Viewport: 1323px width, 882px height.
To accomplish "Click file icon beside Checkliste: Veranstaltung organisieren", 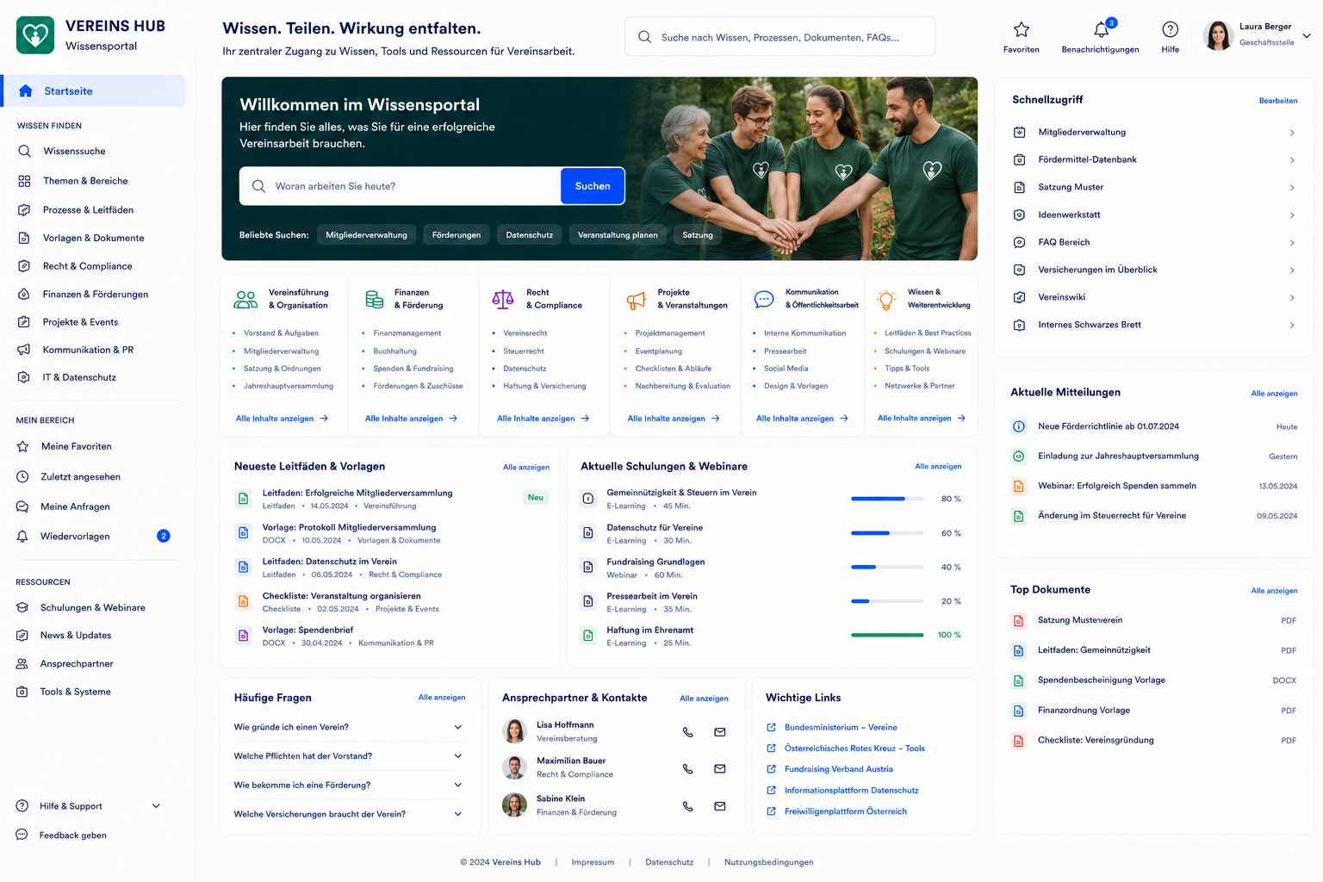I will pyautogui.click(x=243, y=601).
